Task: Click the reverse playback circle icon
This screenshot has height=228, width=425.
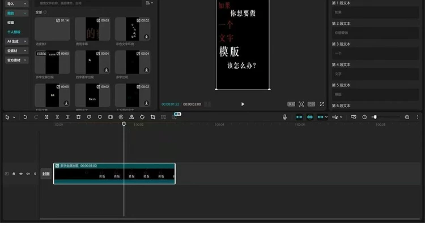Action: [x=121, y=117]
